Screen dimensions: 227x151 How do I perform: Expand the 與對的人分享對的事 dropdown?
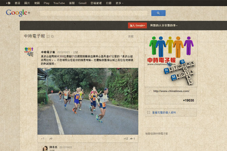coord(164,25)
